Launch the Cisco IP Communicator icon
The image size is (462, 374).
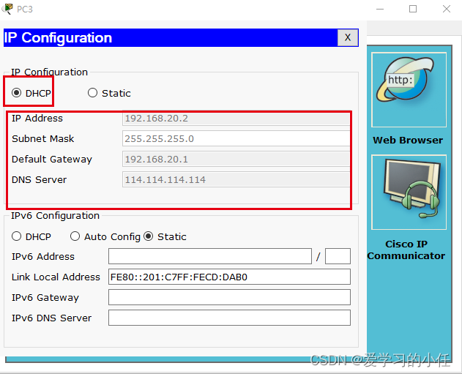[409, 192]
